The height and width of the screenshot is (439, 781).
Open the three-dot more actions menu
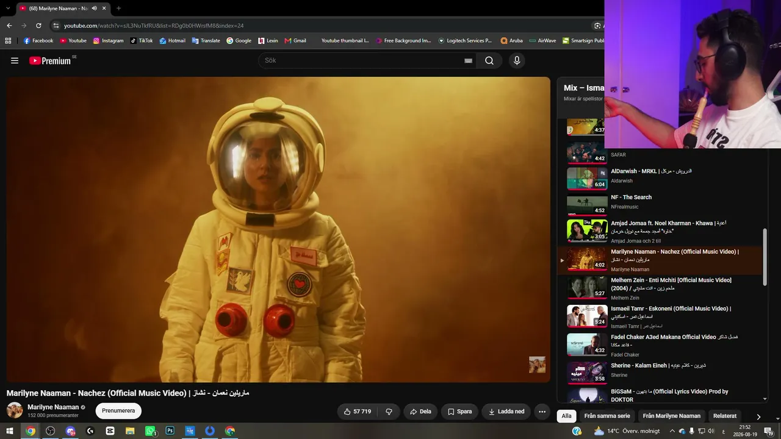(542, 412)
